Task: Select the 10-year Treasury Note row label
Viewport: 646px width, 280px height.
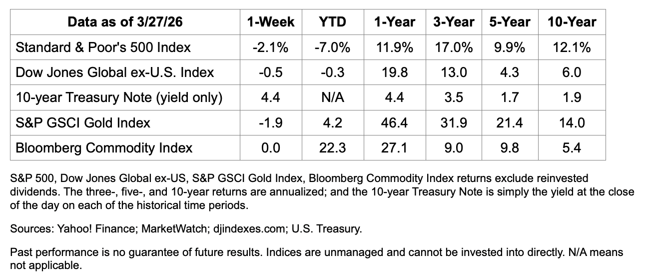Action: coord(119,97)
